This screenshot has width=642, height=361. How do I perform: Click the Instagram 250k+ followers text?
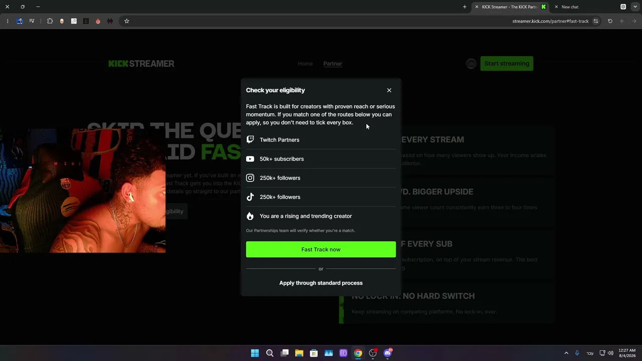[280, 178]
